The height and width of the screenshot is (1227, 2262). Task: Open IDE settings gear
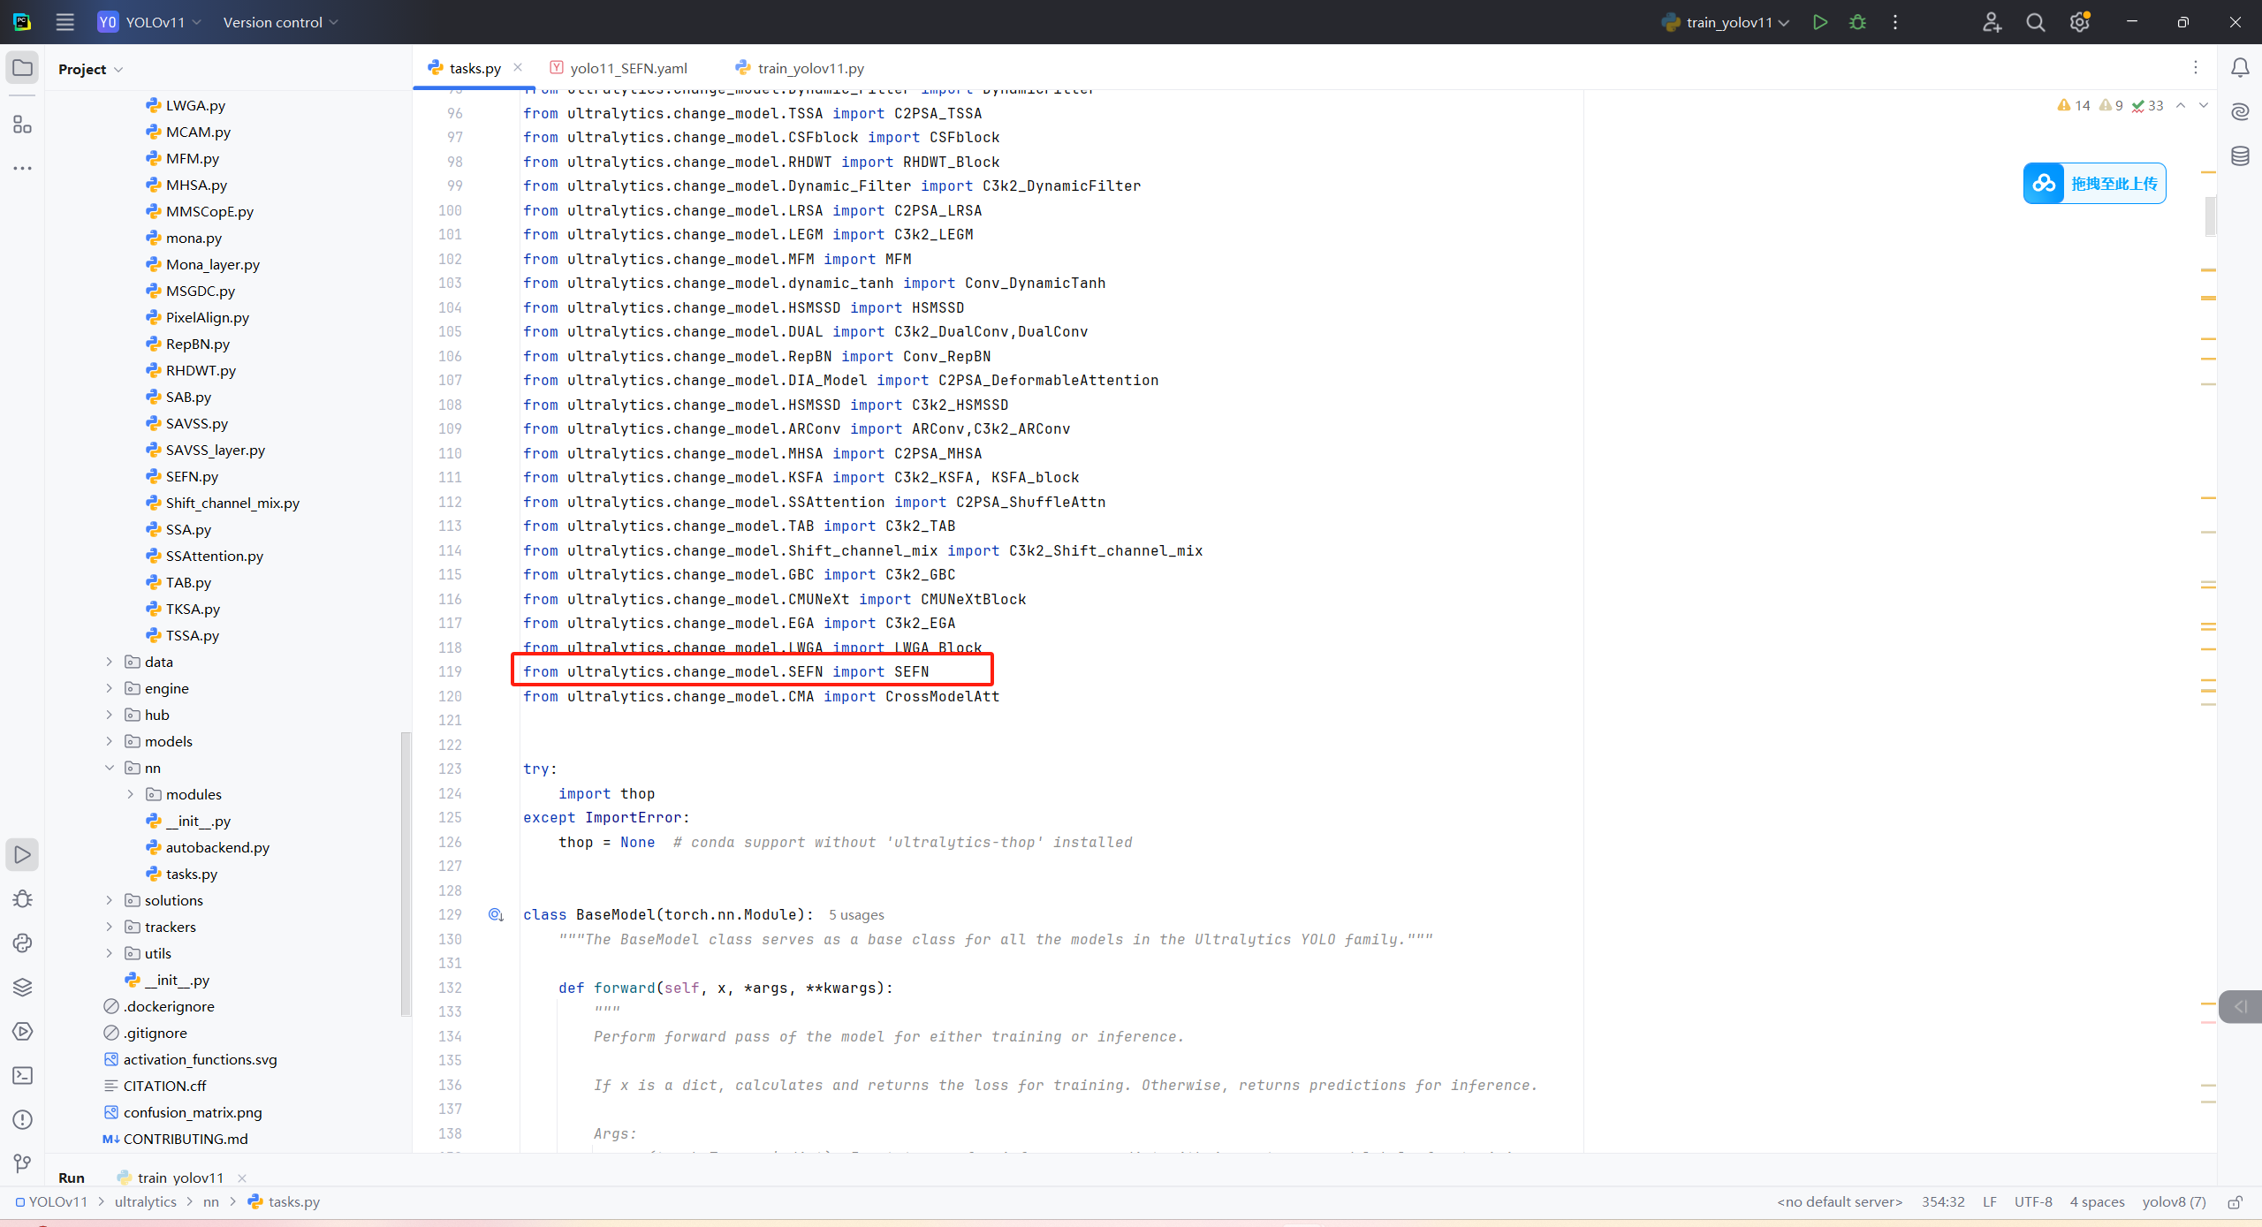coord(2079,22)
